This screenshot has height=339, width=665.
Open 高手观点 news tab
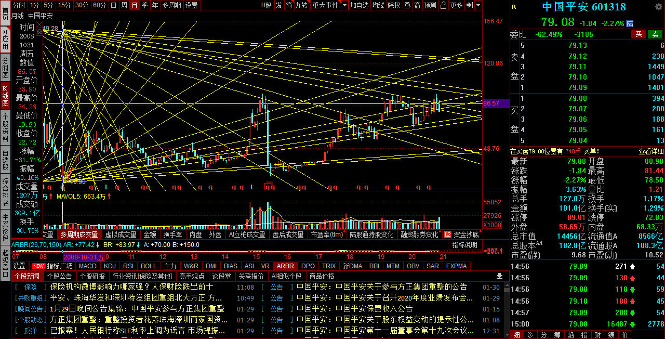pos(191,276)
